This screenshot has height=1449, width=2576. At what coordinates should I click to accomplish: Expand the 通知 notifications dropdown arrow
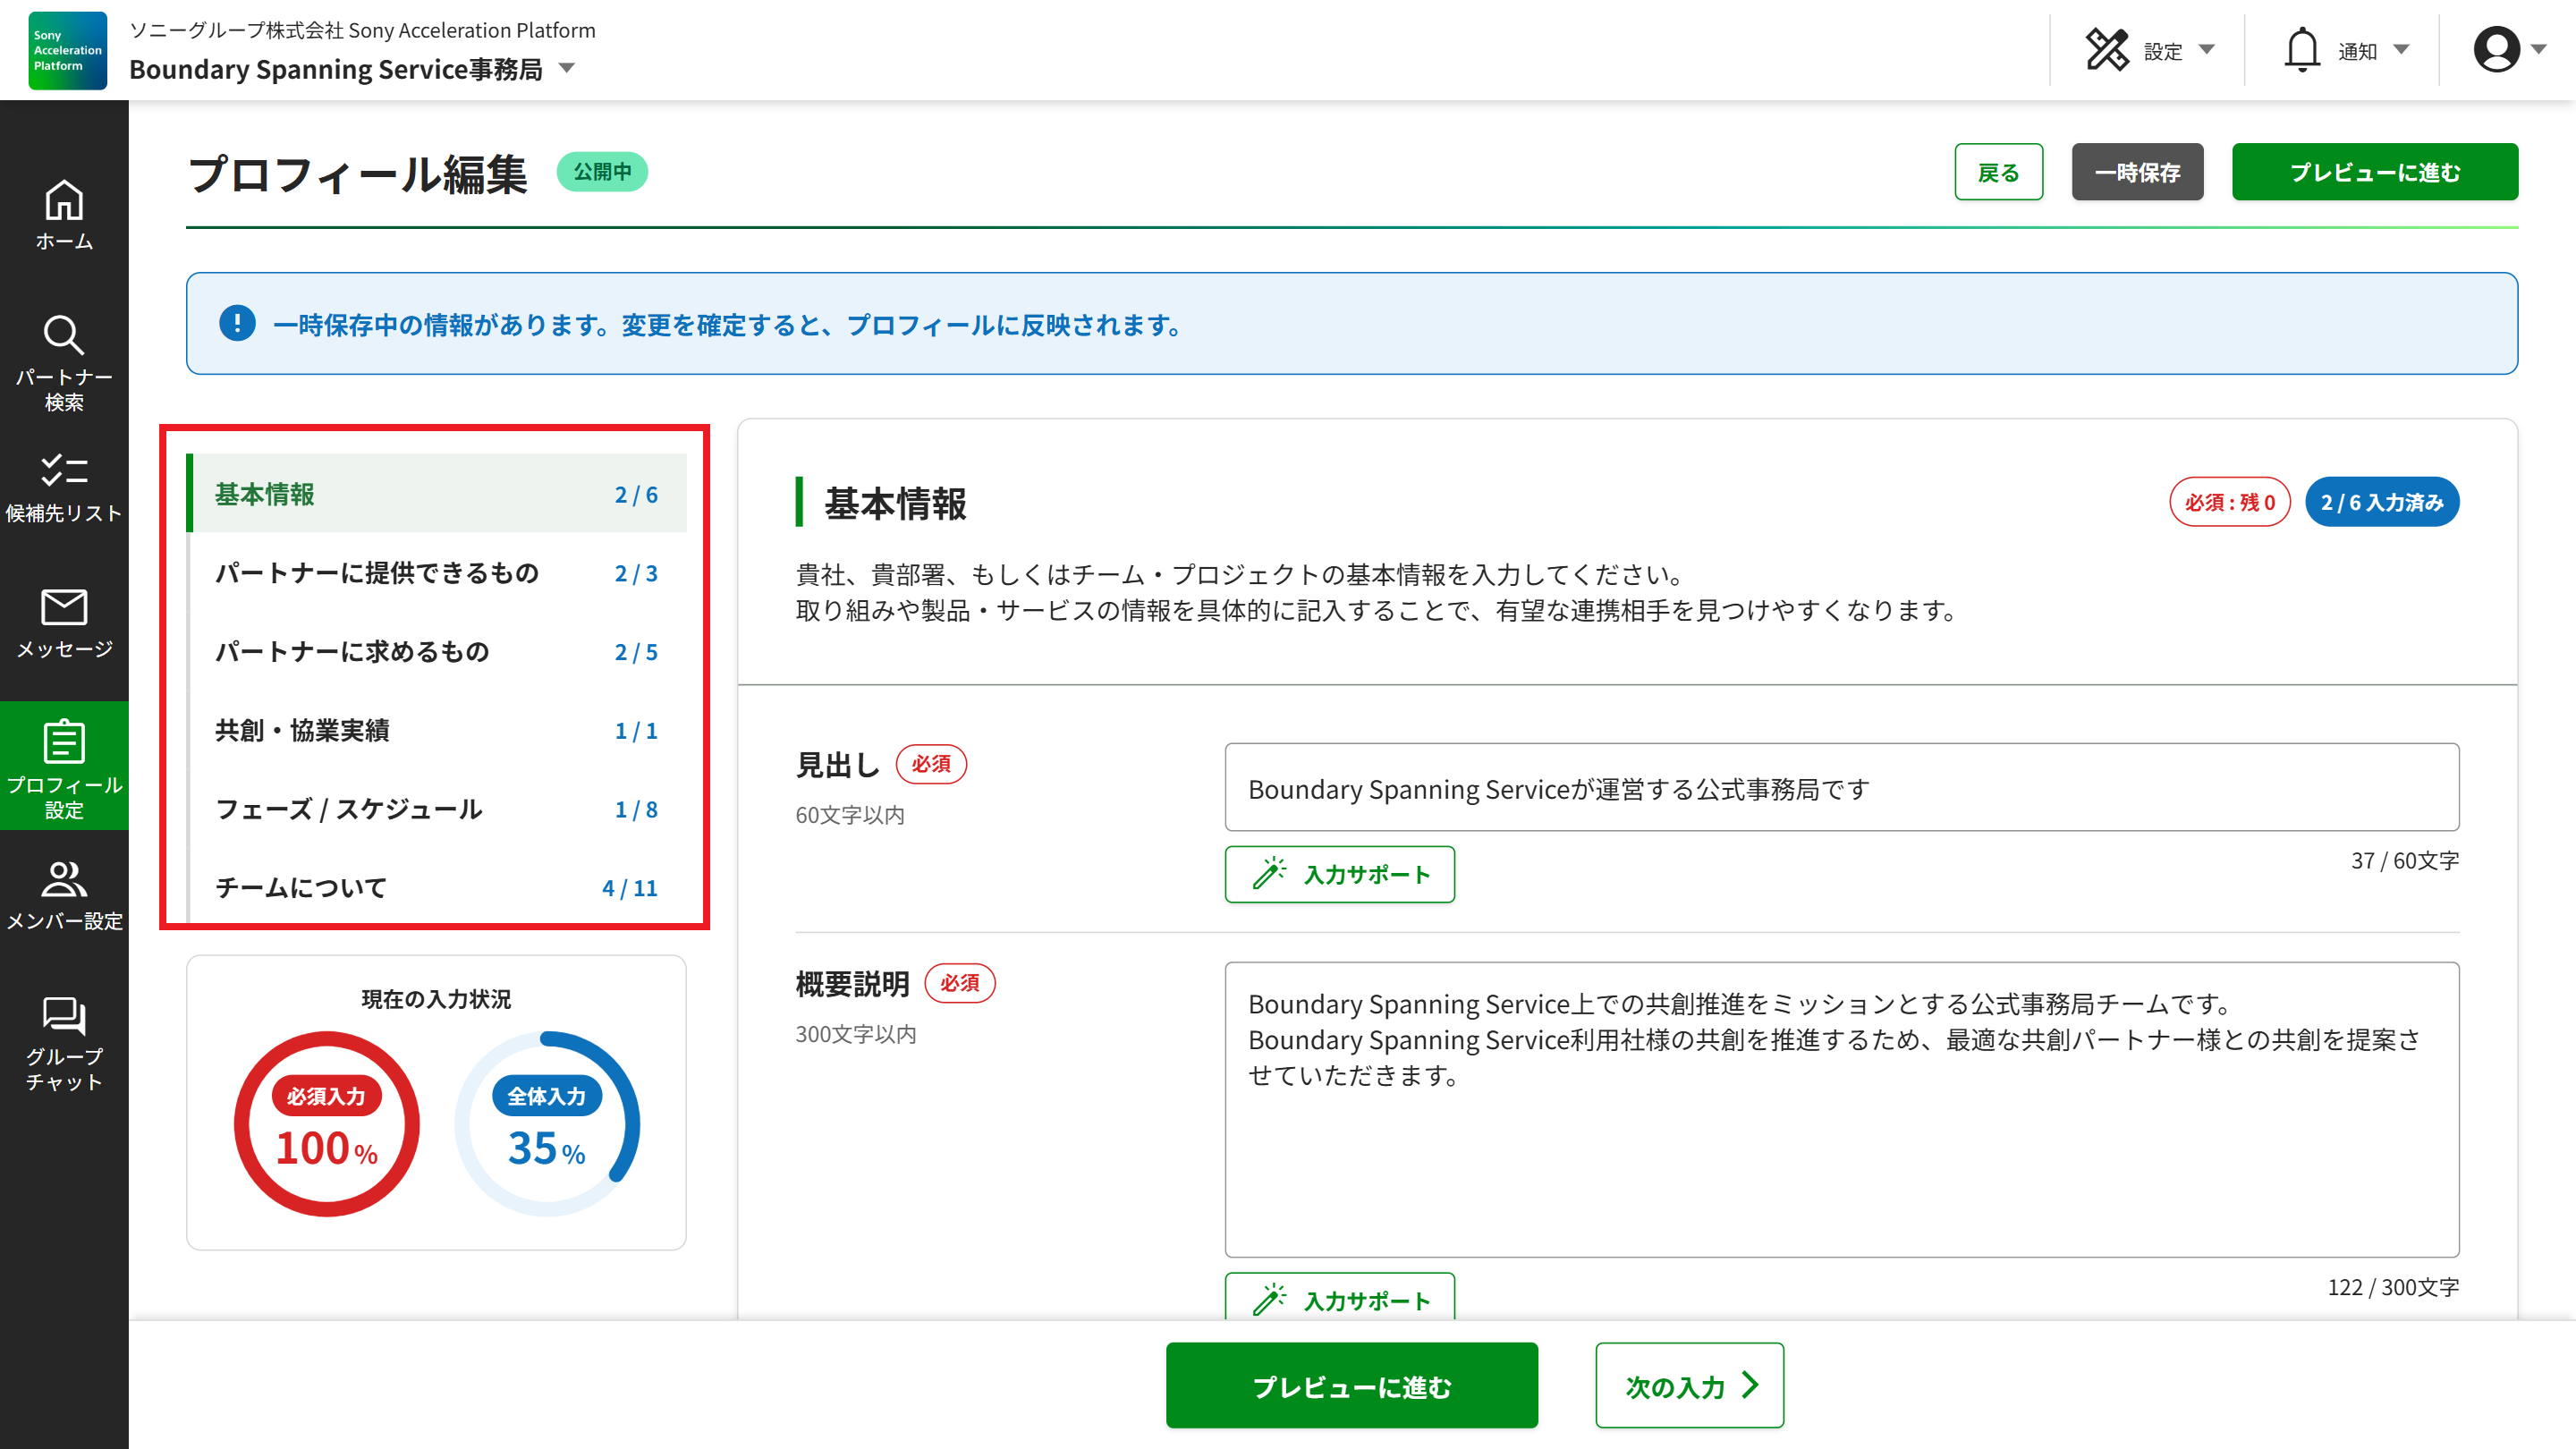pyautogui.click(x=2402, y=50)
